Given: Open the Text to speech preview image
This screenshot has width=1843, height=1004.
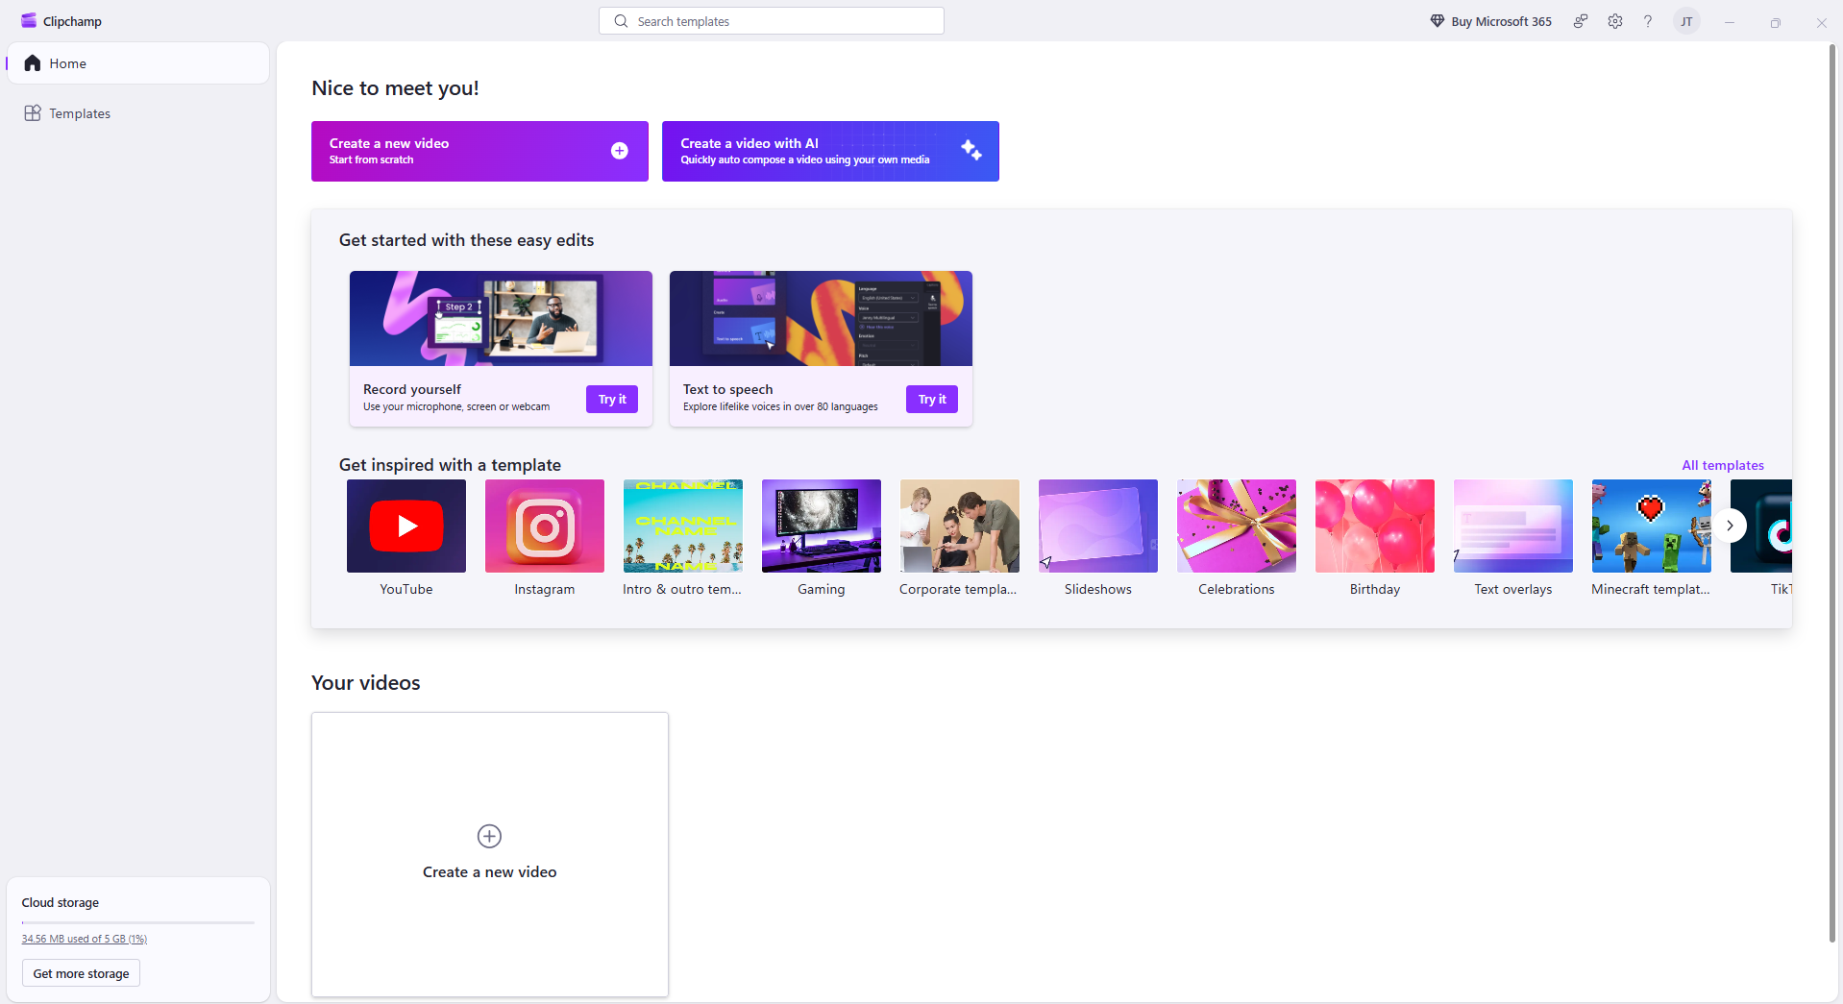Looking at the screenshot, I should (821, 318).
